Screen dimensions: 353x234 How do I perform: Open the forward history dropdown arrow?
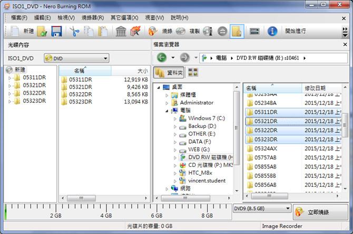196,58
